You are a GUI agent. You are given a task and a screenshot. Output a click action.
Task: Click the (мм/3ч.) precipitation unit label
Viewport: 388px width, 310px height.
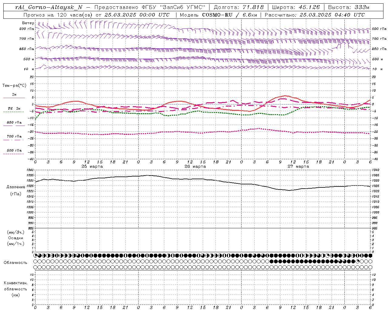click(16, 232)
